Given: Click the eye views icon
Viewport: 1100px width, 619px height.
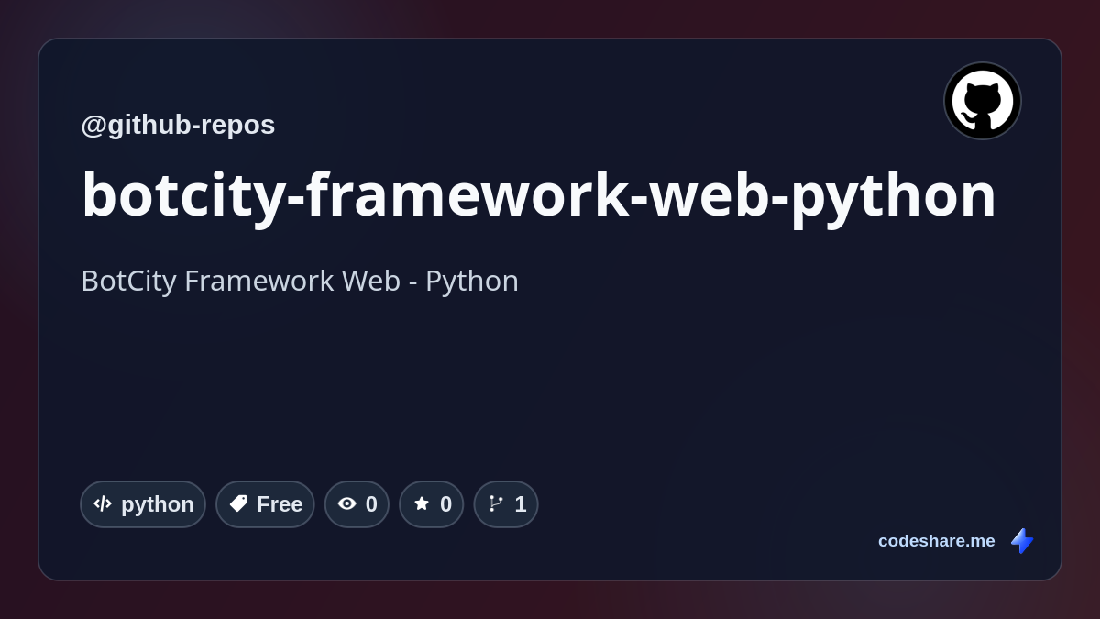Looking at the screenshot, I should tap(346, 503).
